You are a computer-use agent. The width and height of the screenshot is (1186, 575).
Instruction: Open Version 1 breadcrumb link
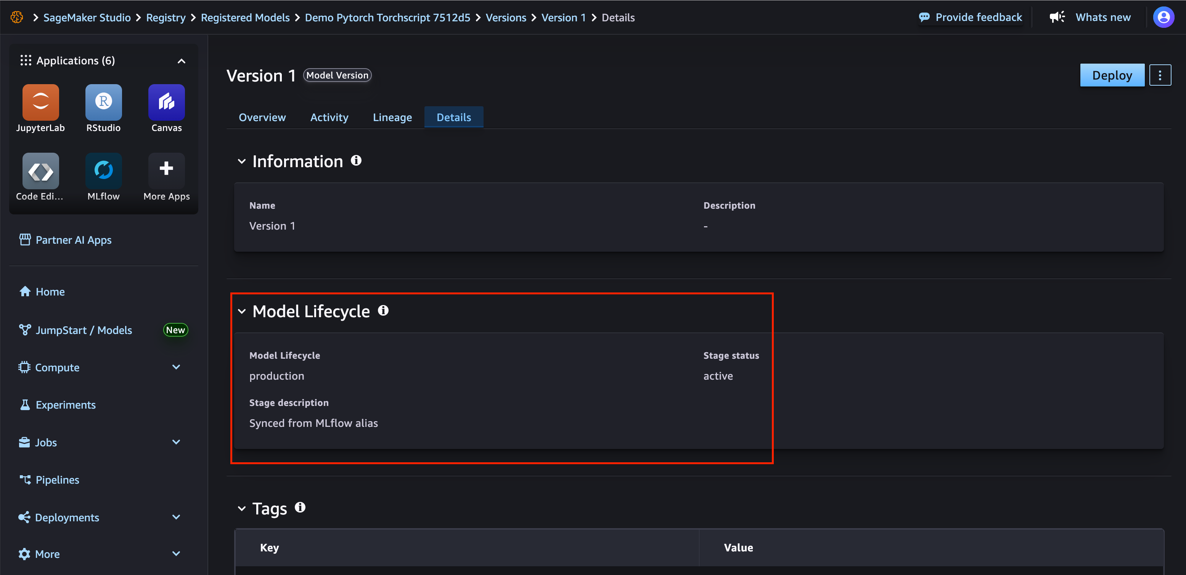(x=564, y=18)
